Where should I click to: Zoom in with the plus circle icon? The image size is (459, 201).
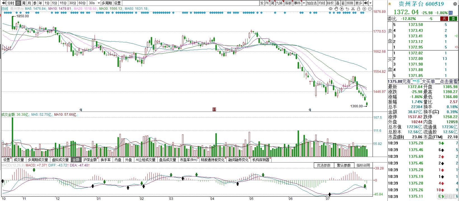[364, 9]
